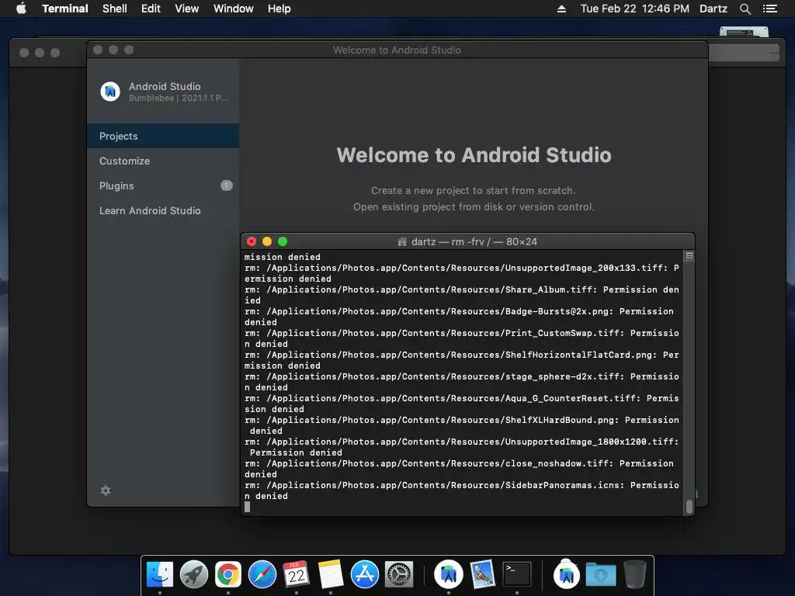Viewport: 795px width, 596px height.
Task: Open Window menu in menu bar
Action: click(x=233, y=9)
